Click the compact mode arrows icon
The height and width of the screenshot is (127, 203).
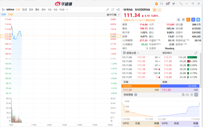point(181,4)
